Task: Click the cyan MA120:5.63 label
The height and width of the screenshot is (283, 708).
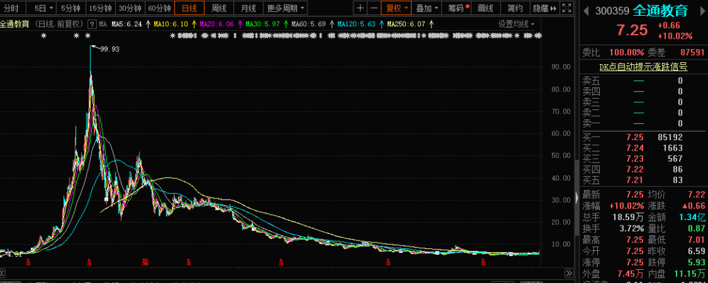Action: coord(356,24)
